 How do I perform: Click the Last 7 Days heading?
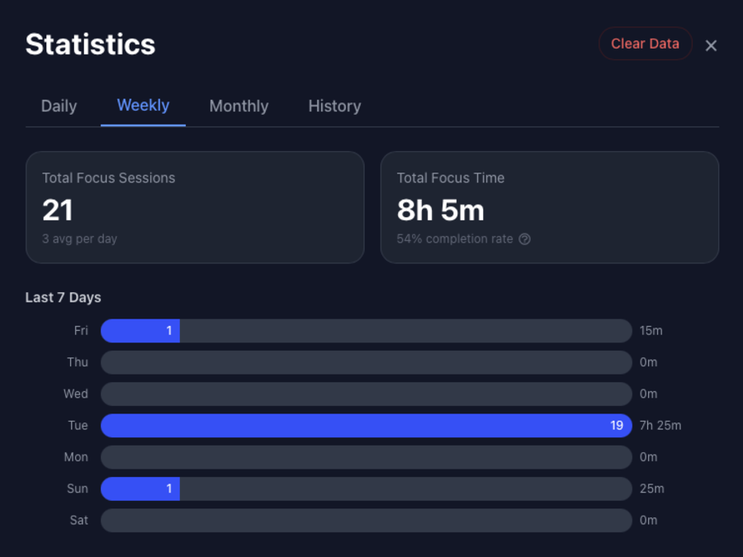[x=63, y=297]
